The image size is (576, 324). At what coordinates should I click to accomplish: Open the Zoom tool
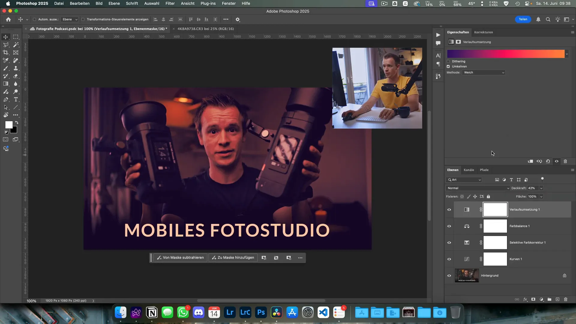pyautogui.click(x=16, y=92)
